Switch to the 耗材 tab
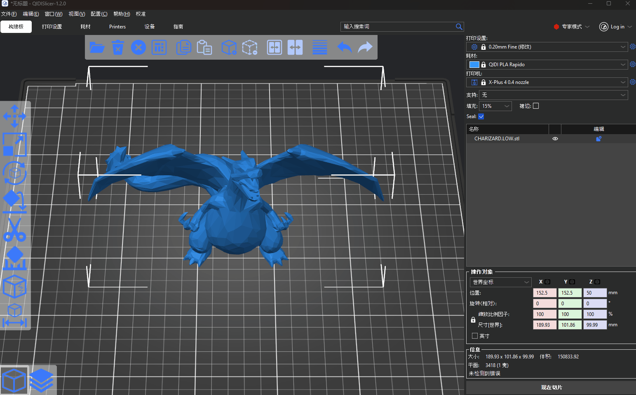 tap(86, 27)
